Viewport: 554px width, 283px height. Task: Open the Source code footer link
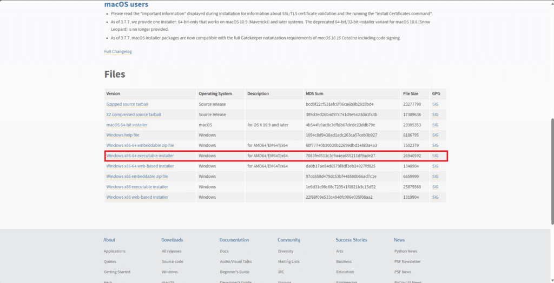coord(173,261)
